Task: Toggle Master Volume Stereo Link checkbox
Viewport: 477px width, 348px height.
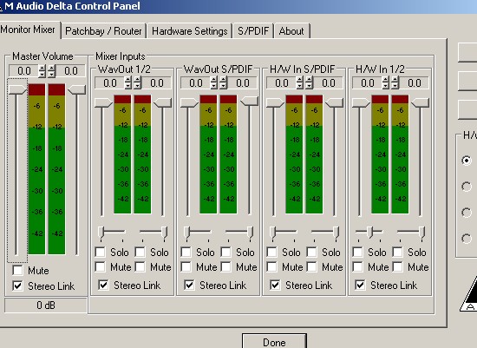Action: (x=17, y=286)
